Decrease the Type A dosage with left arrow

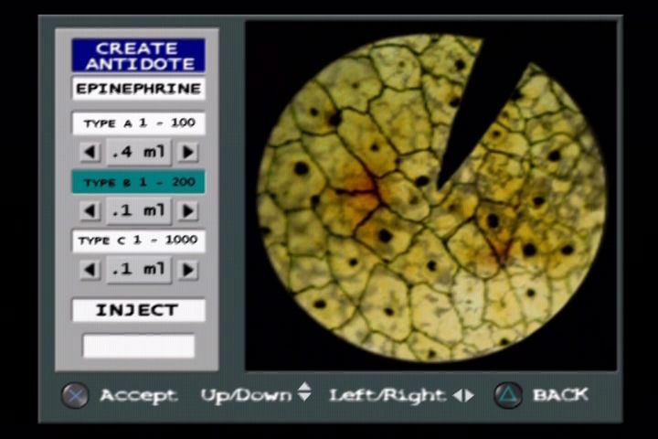click(90, 152)
